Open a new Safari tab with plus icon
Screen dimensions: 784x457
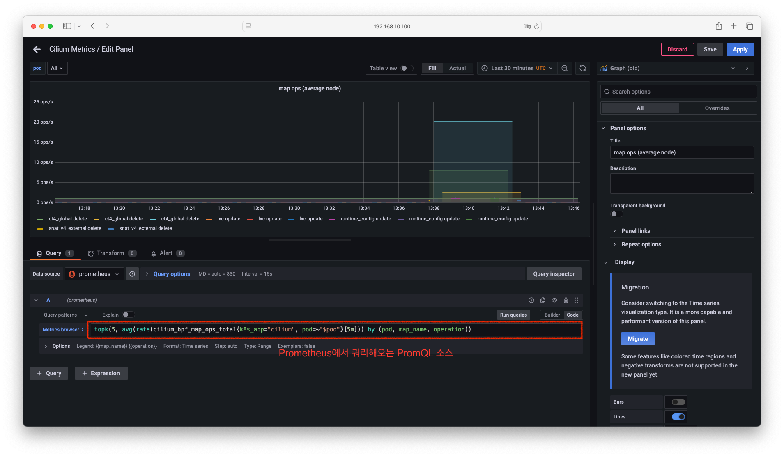(734, 26)
